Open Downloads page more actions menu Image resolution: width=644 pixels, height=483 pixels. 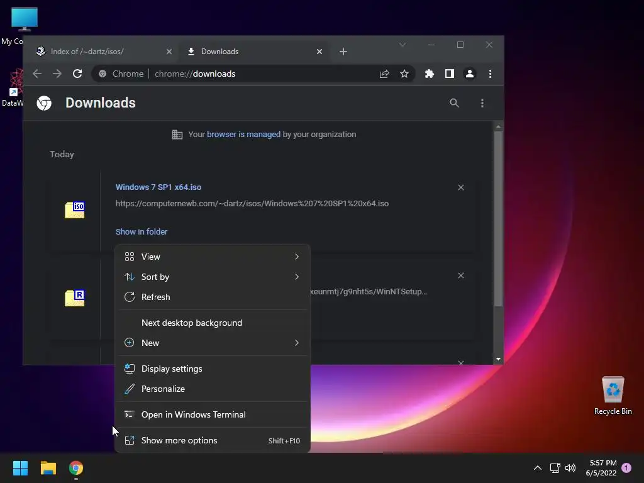[x=482, y=103]
